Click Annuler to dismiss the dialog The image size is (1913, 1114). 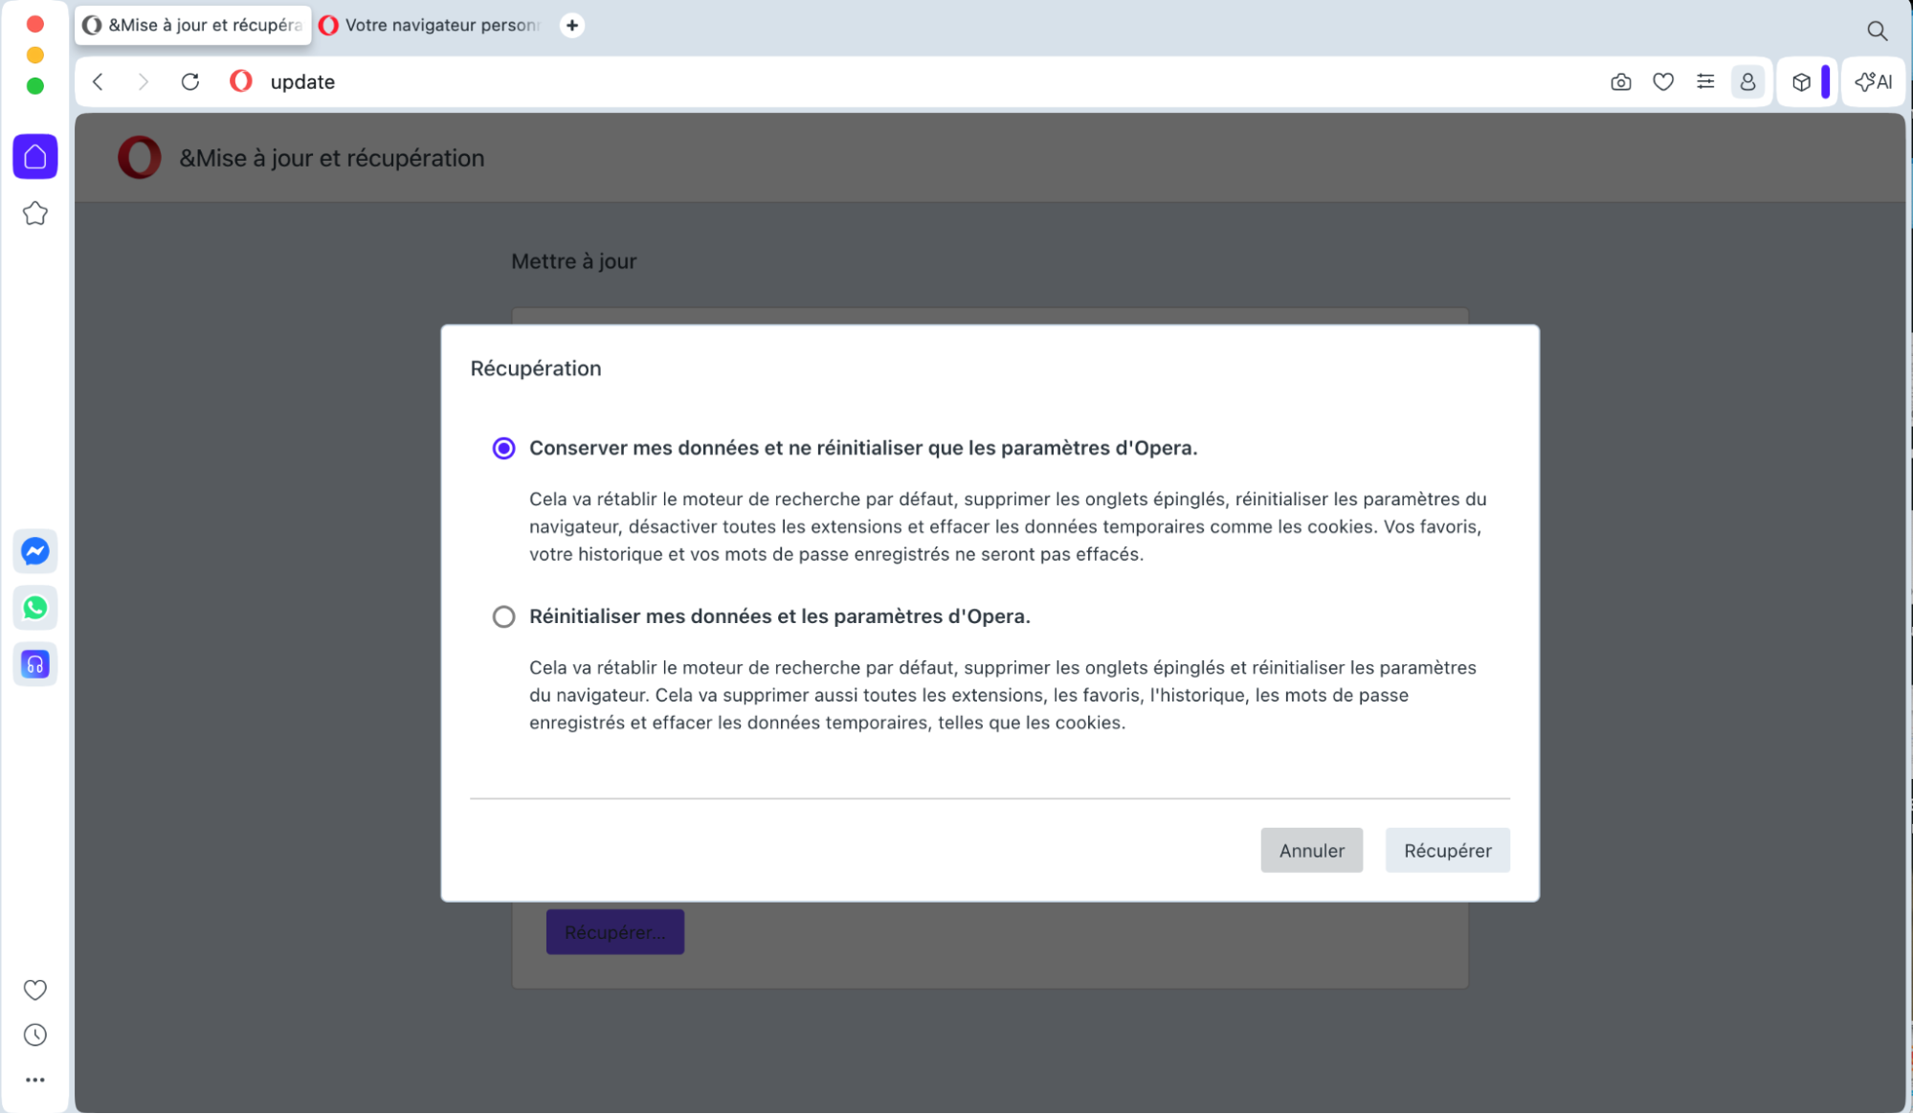pos(1312,851)
